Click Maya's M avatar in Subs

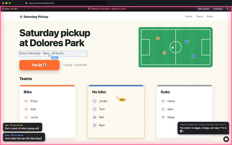pyautogui.click(x=163, y=117)
